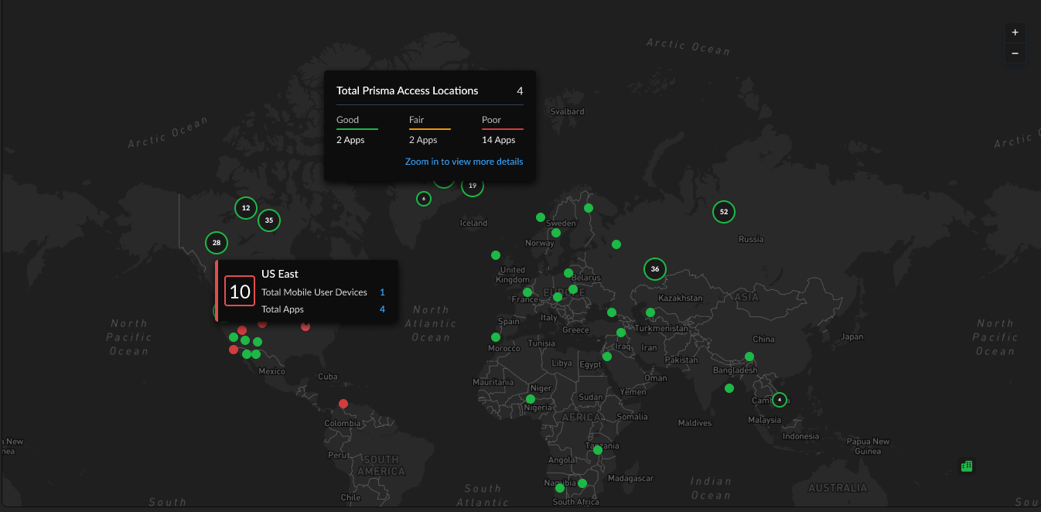Expand the cluster marker labeled 28
1041x512 pixels.
(217, 243)
